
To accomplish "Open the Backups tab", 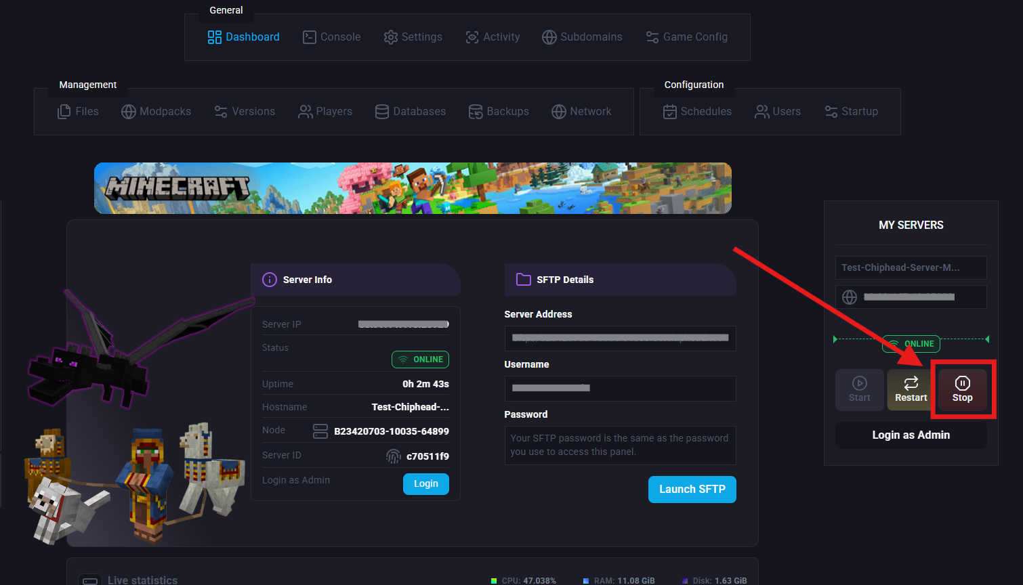I will click(499, 112).
